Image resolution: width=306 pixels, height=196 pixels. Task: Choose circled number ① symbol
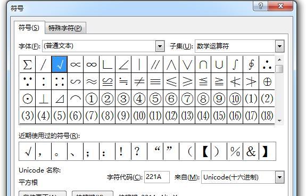tap(92, 99)
